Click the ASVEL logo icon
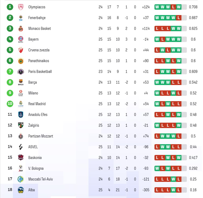Image resolution: width=203 pixels, height=198 pixels. (x=21, y=147)
